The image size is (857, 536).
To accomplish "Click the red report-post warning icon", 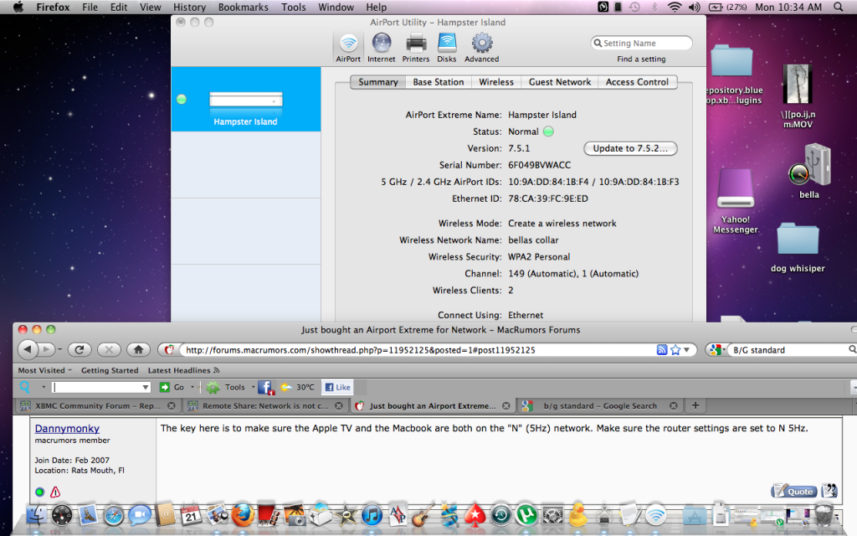I will coord(55,492).
